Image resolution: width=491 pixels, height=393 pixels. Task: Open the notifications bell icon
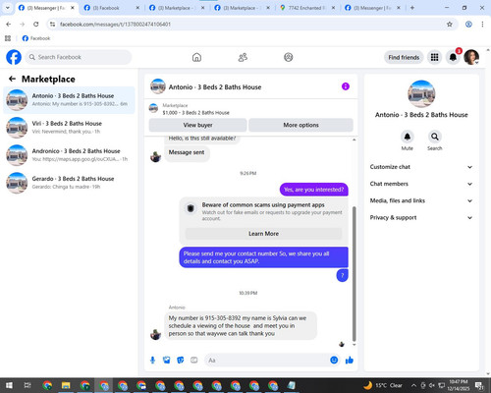click(x=453, y=57)
